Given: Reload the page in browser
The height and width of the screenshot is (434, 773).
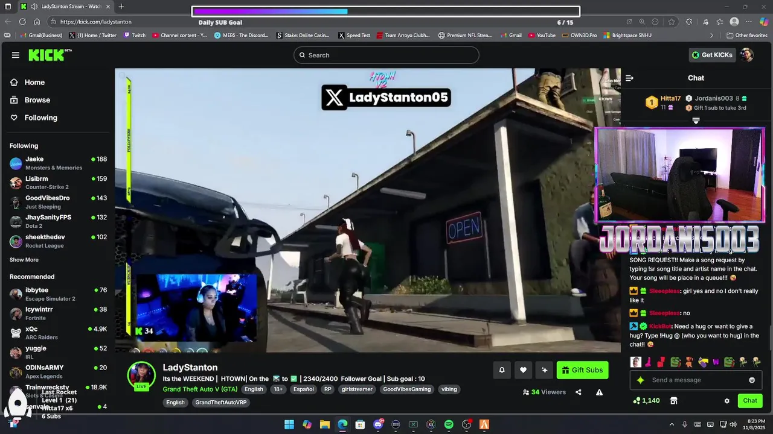Looking at the screenshot, I should pos(22,22).
